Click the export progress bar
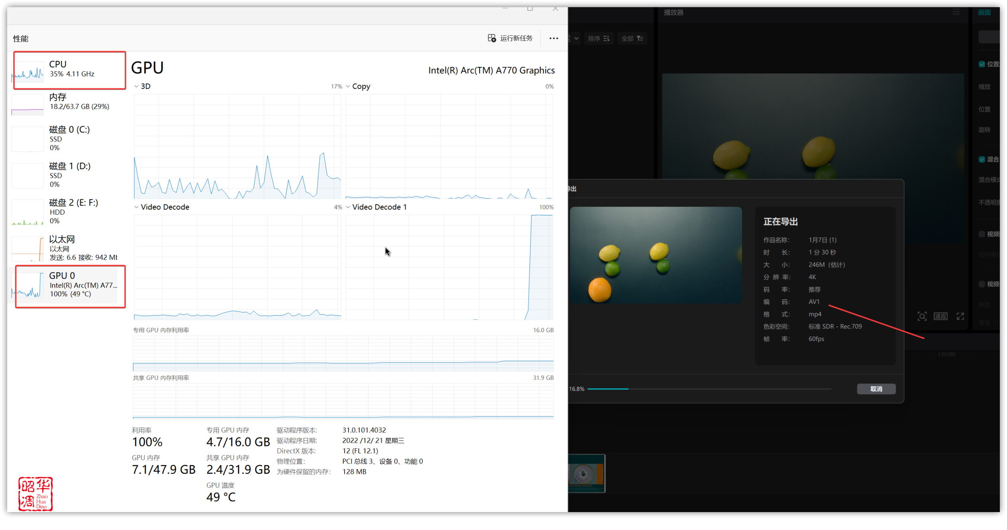 coord(709,389)
